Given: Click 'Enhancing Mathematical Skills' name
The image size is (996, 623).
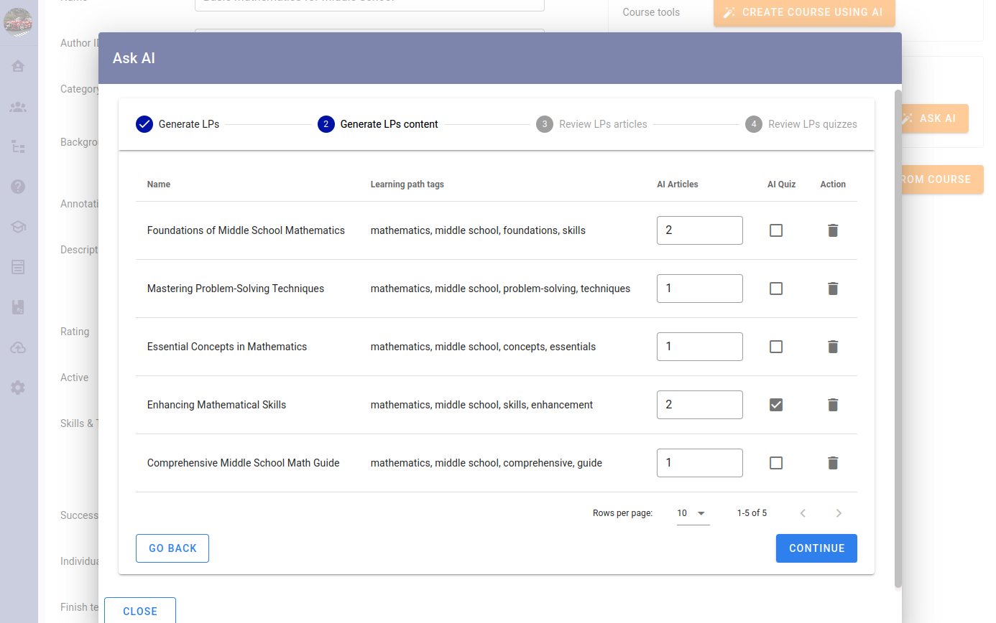Looking at the screenshot, I should pos(216,405).
